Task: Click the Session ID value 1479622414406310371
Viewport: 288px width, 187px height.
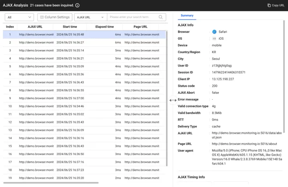Action: point(228,72)
